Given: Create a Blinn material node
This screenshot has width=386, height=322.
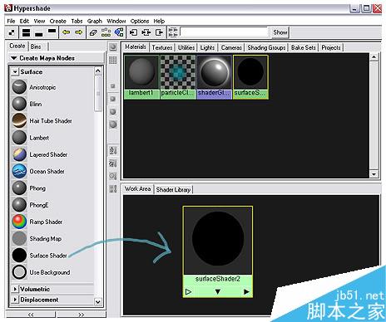Looking at the screenshot, I should 27,104.
